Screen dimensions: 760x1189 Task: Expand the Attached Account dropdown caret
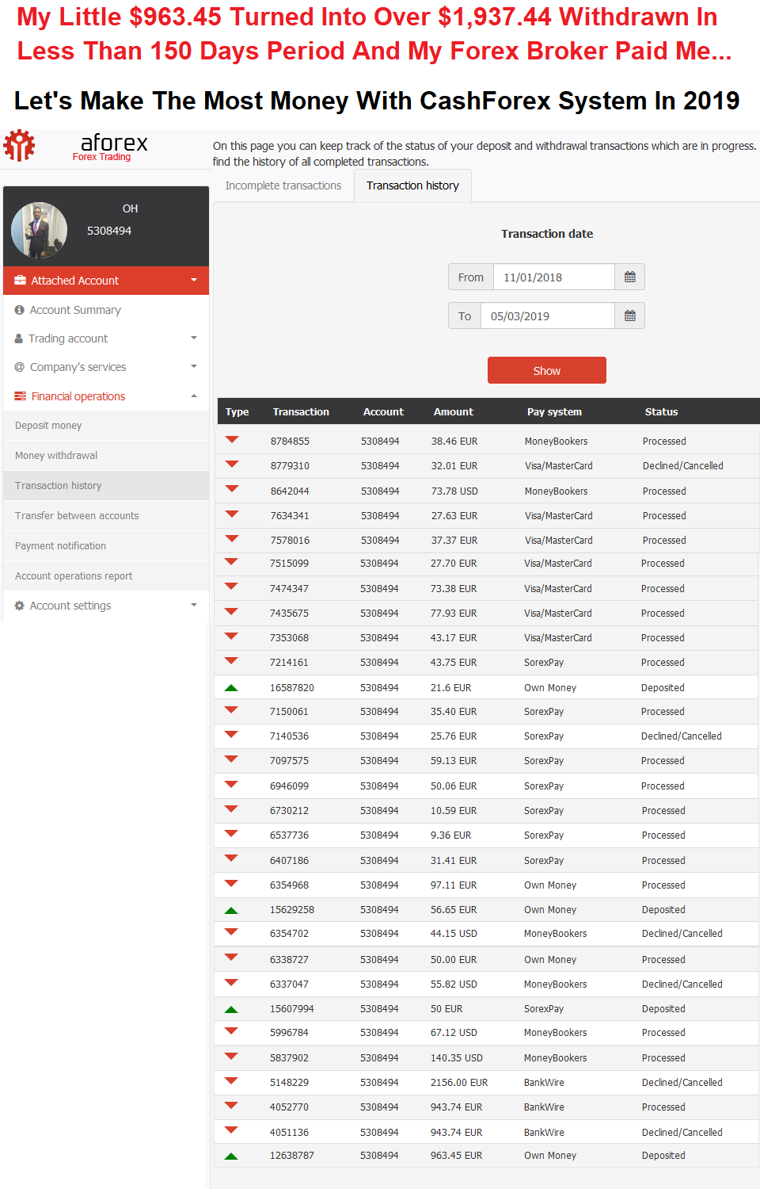click(x=194, y=280)
